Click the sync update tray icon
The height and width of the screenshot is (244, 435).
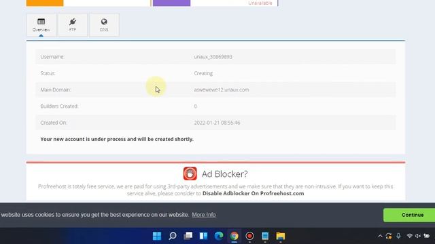tap(389, 236)
